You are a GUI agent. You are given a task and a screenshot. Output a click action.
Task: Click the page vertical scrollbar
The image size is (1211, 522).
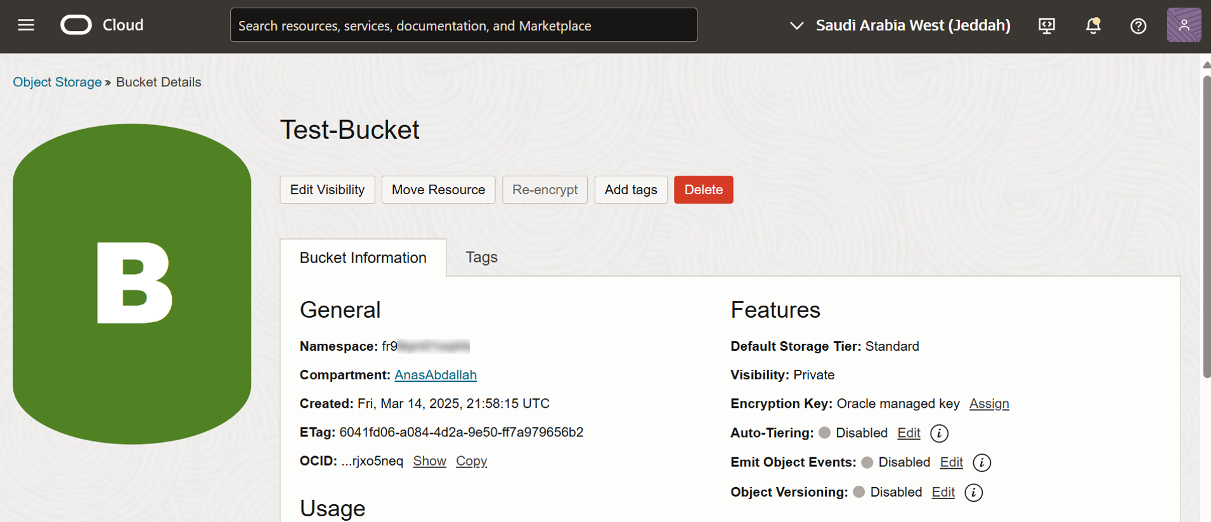[x=1207, y=226]
